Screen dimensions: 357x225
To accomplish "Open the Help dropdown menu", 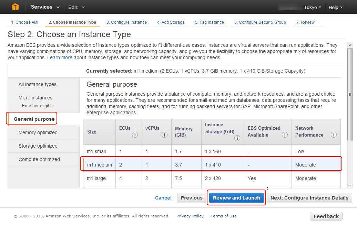I will (335, 7).
